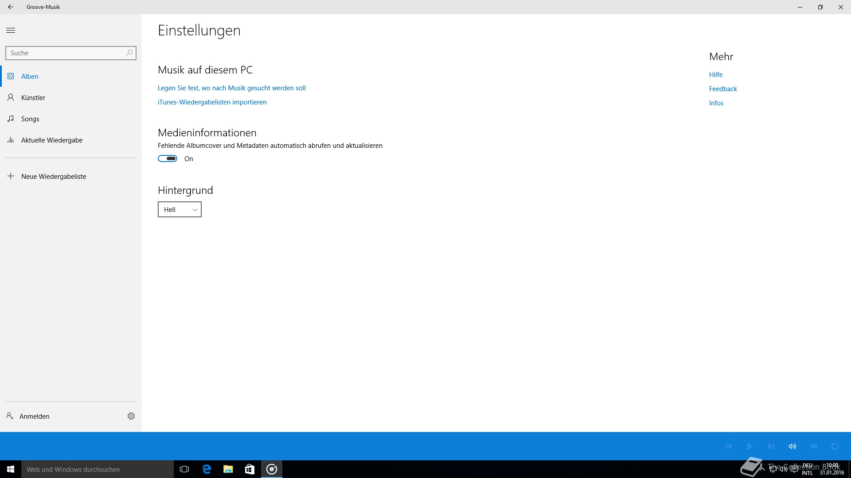
Task: Click the search magnifier icon
Action: tap(129, 53)
